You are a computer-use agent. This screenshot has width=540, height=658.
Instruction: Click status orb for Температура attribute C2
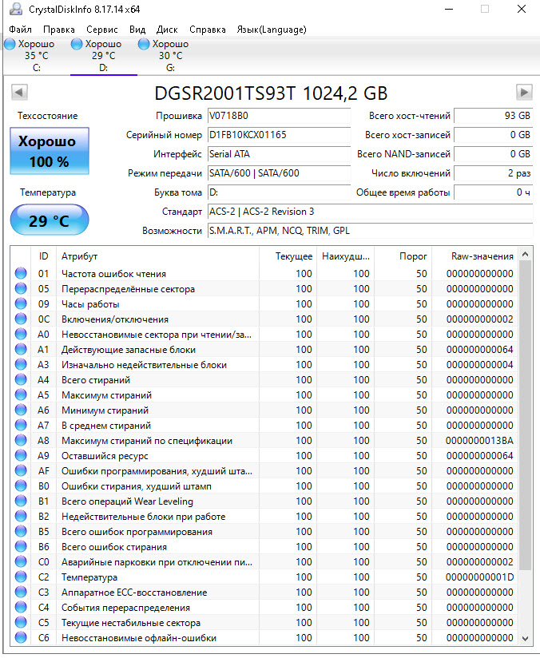point(21,577)
